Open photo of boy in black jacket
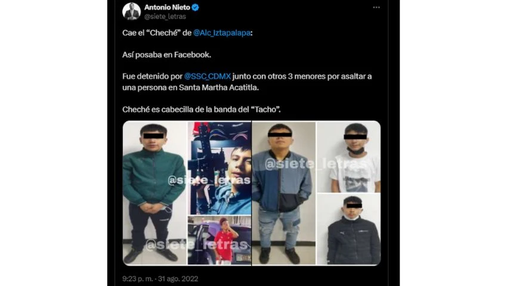Viewport: 507px width, 286px height. point(348,229)
